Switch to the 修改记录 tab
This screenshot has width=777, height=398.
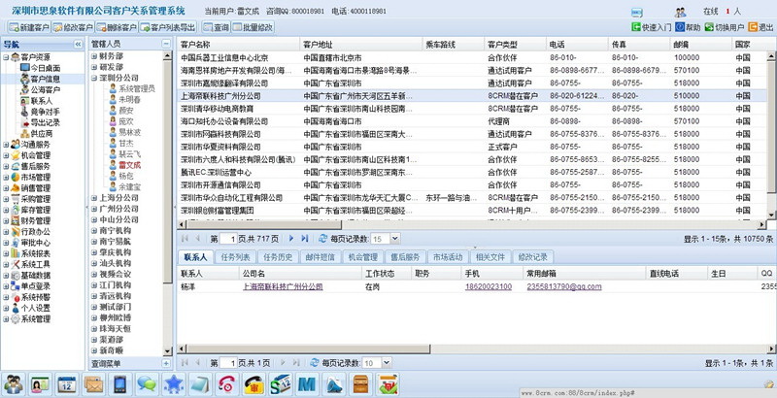532,257
